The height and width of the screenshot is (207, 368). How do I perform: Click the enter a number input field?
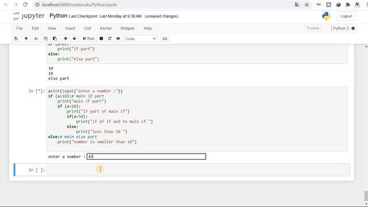pyautogui.click(x=146, y=156)
